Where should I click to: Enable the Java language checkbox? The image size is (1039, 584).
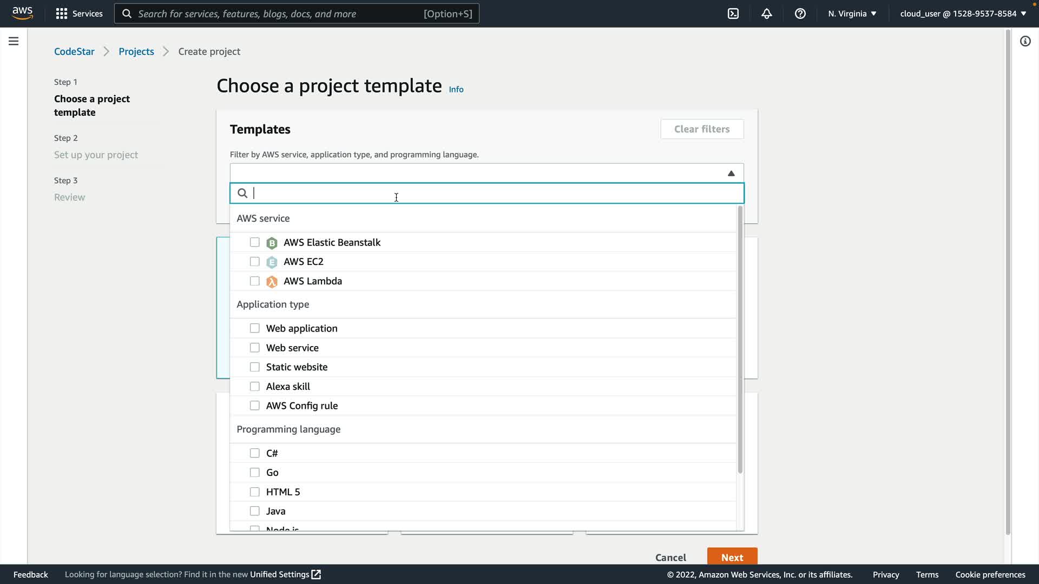[x=254, y=511]
